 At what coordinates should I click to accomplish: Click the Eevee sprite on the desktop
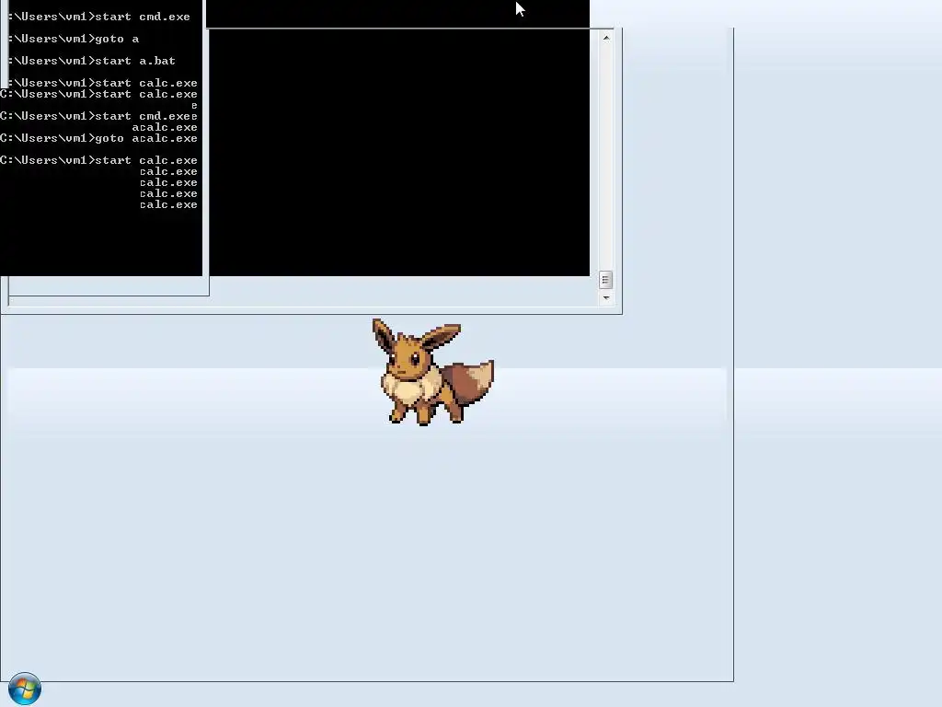tap(432, 372)
